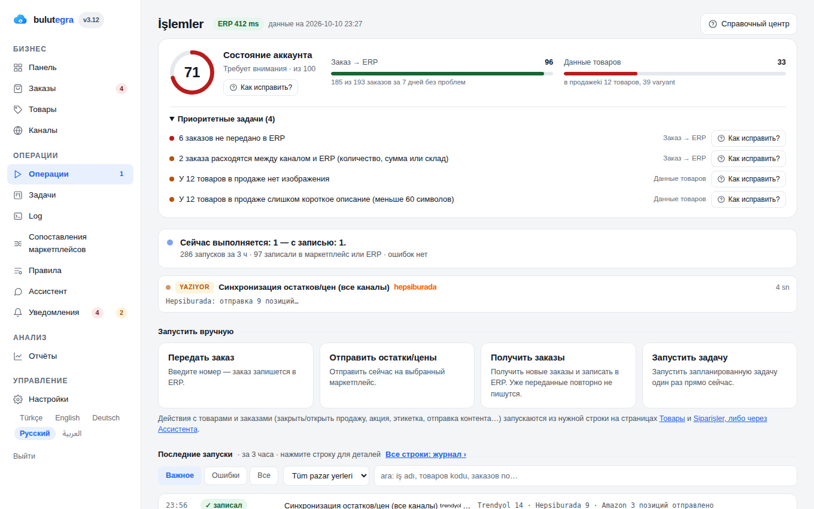The image size is (814, 509).
Task: Click Как исправить? for missing images task
Action: tap(748, 179)
